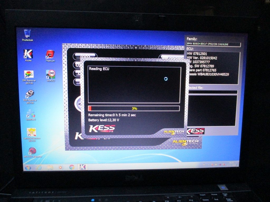Switch to Ksuite taskbar window
This screenshot has height=202, width=270.
[x=83, y=167]
